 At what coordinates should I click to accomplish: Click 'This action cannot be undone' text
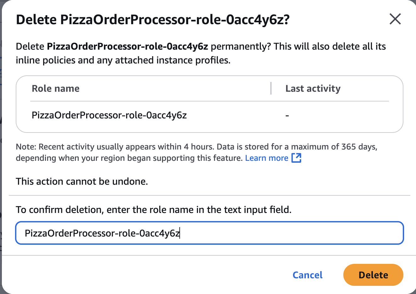pos(82,182)
